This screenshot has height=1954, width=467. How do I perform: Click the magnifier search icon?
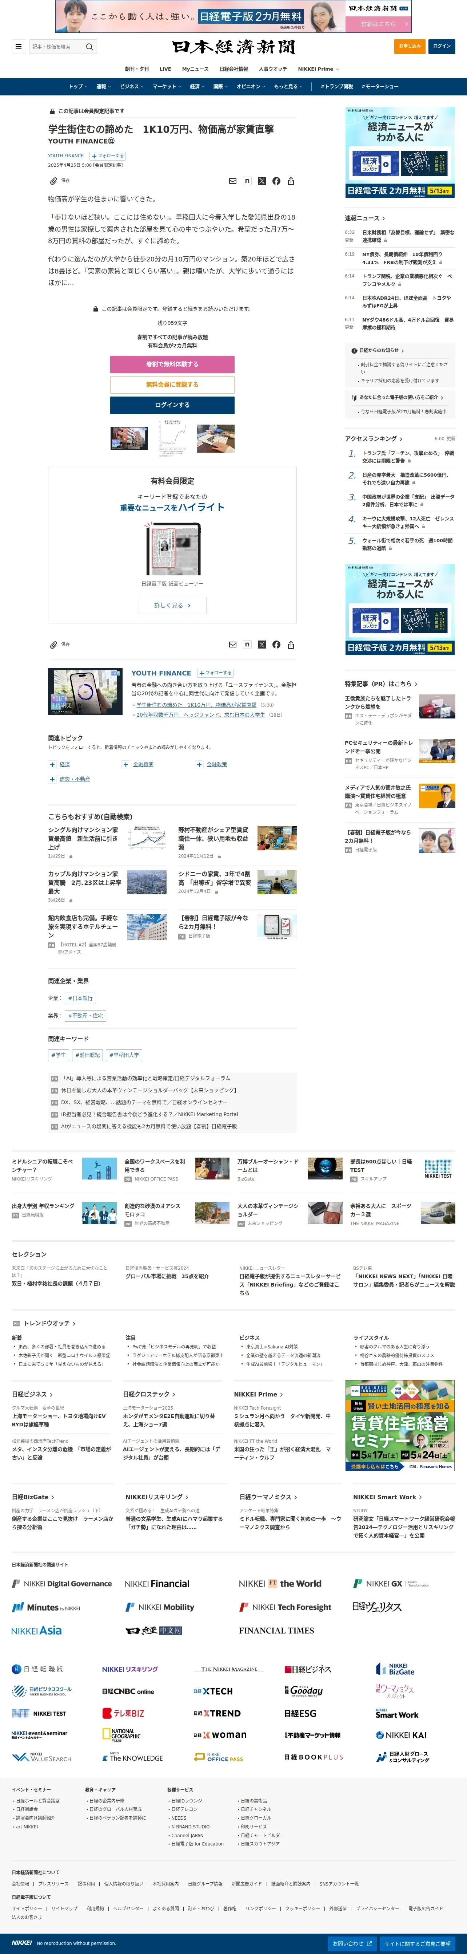(89, 46)
